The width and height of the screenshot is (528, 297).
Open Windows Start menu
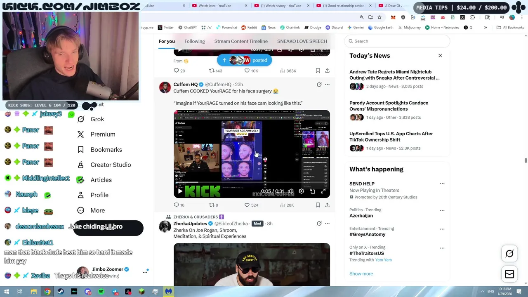coord(7,292)
